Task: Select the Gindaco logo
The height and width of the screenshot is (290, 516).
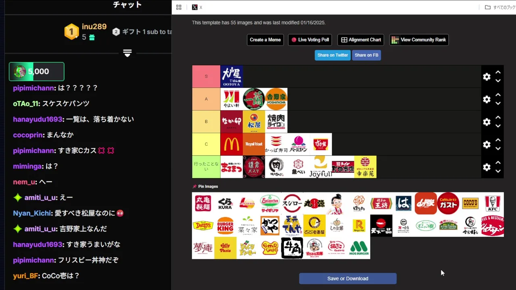Action: click(337, 248)
